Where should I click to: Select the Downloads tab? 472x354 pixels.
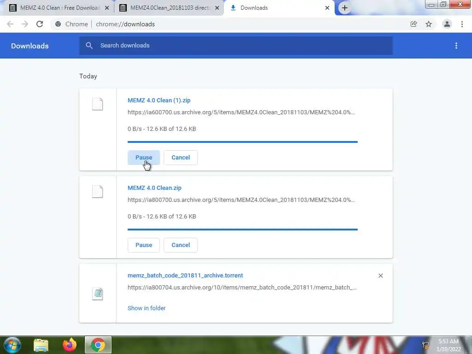(279, 8)
